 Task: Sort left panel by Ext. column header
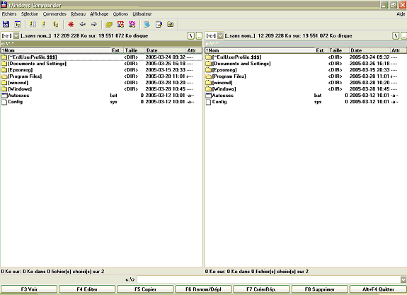117,50
